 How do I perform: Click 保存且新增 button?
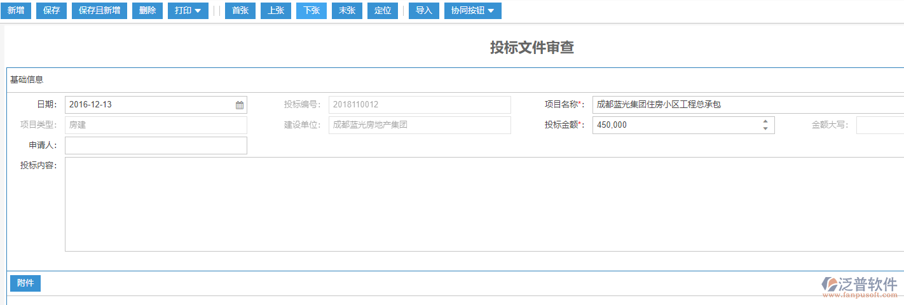click(99, 11)
